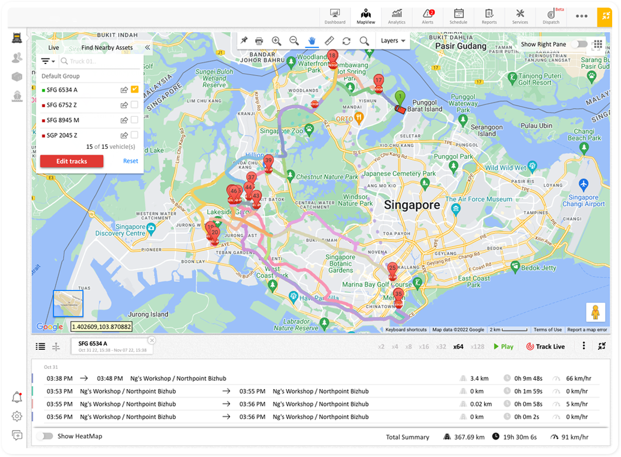Set playback speed to x32

click(441, 347)
